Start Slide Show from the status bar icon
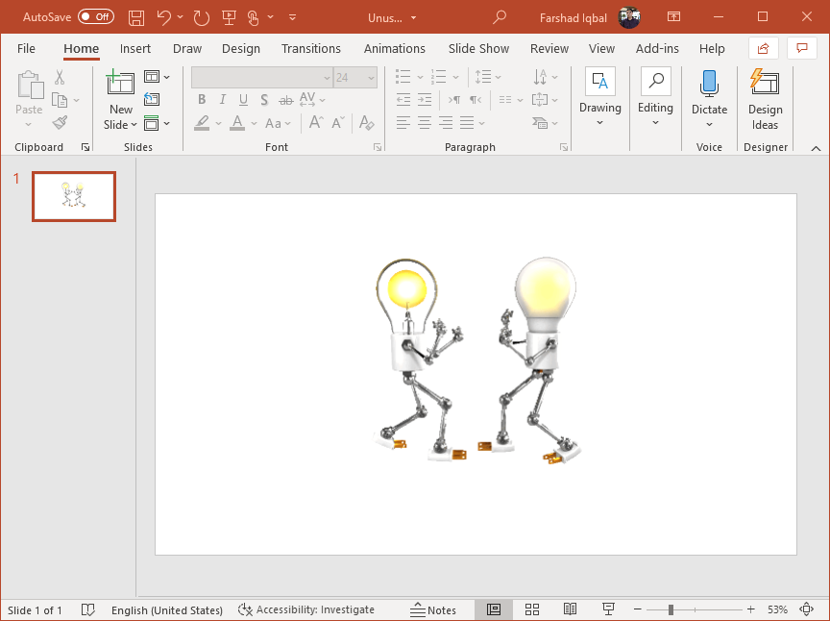The image size is (830, 621). [x=608, y=609]
